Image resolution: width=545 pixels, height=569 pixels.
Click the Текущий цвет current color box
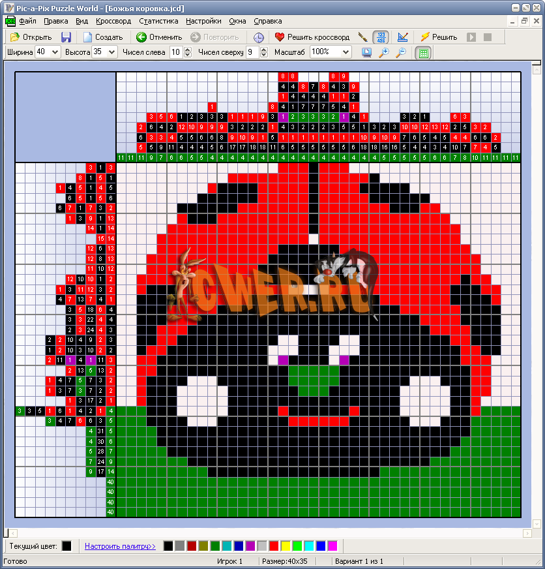pos(66,546)
